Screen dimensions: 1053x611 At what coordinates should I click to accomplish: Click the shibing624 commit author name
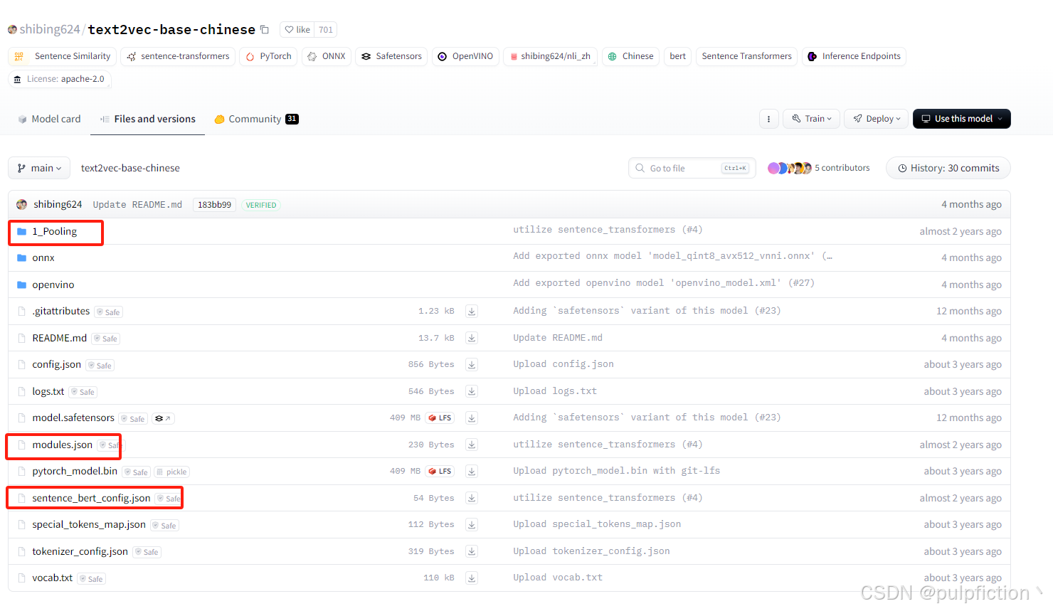click(x=58, y=204)
